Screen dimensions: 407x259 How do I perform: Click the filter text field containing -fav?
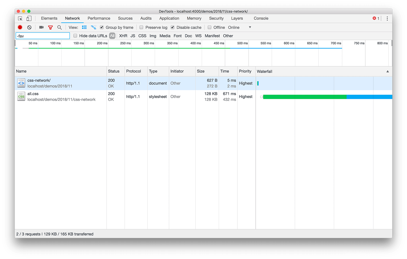point(43,36)
